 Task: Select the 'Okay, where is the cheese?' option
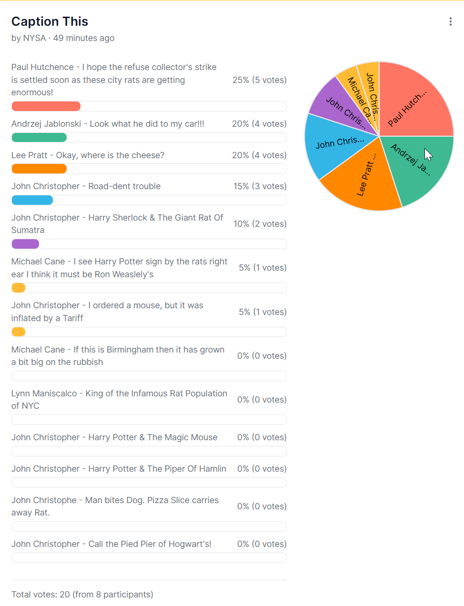point(87,155)
